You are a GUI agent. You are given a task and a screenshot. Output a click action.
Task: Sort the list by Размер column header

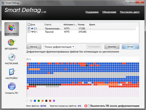coord(81,25)
